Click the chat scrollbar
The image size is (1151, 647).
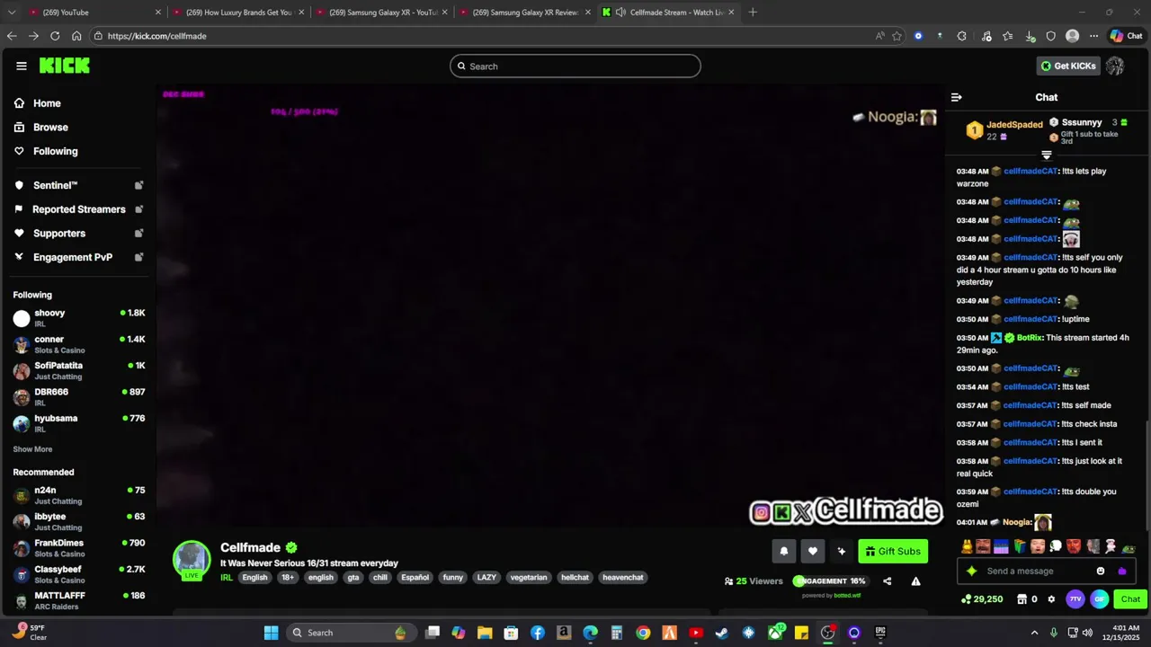click(1147, 476)
